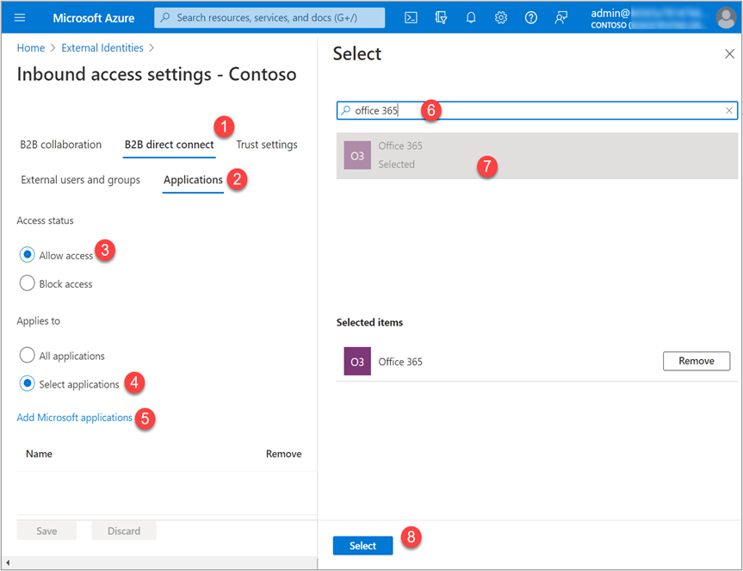Image resolution: width=743 pixels, height=571 pixels.
Task: Click the top Azure search resources box
Action: coord(269,17)
